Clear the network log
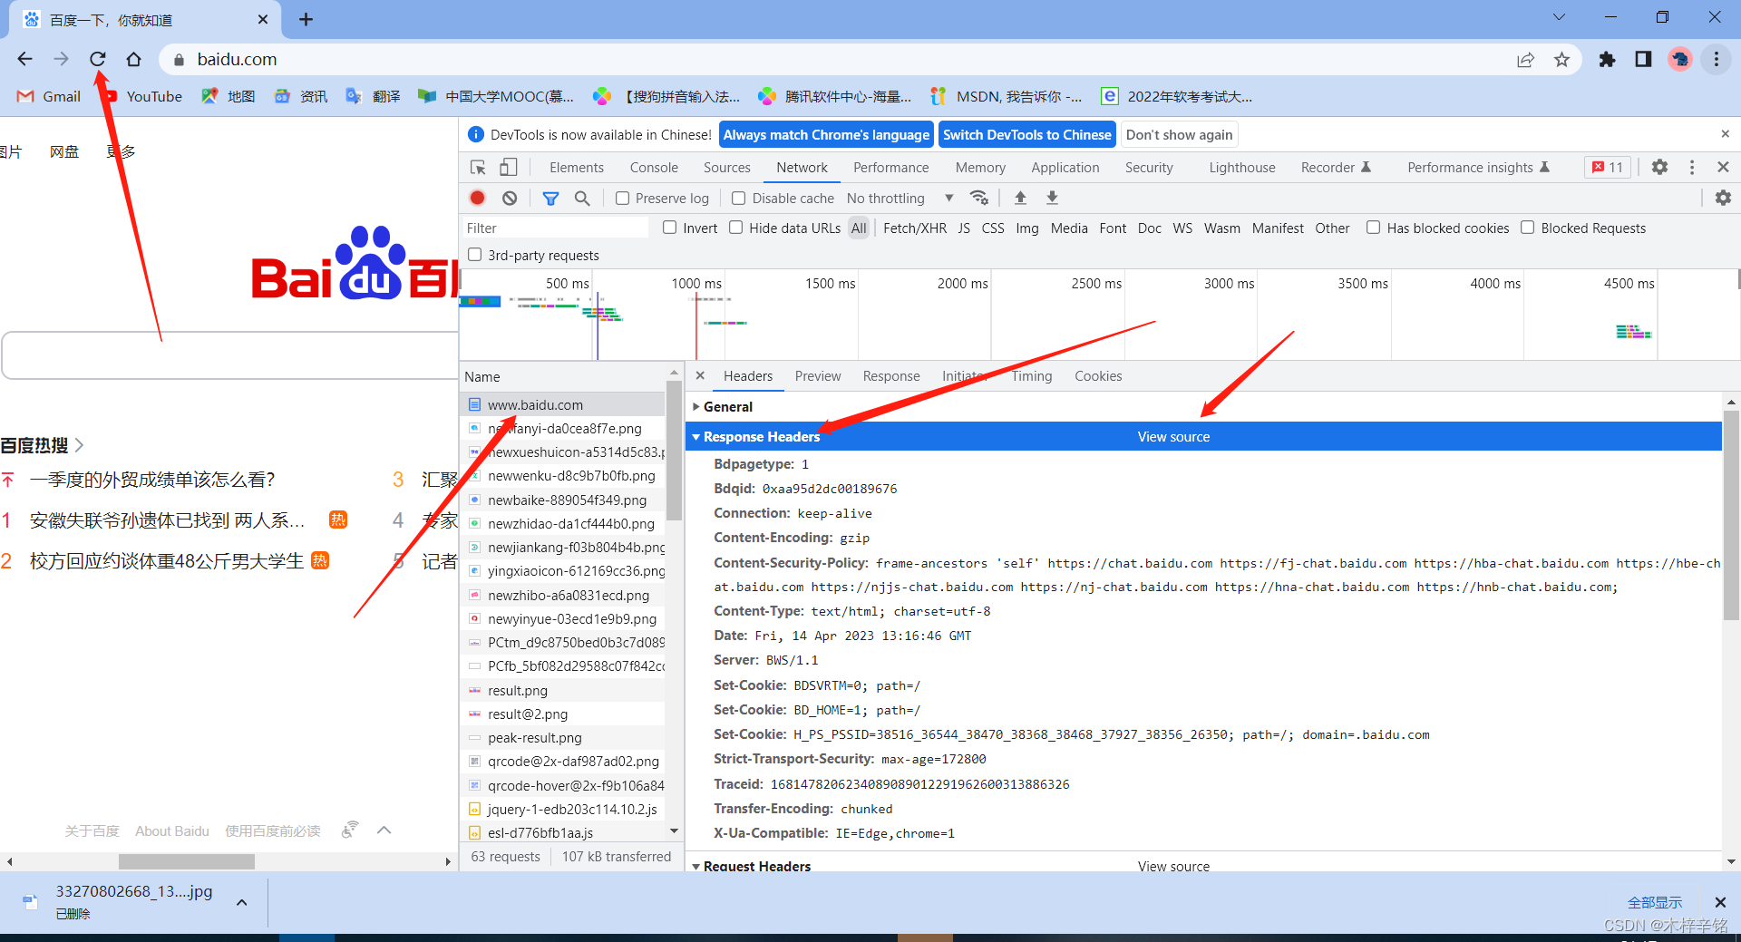1741x942 pixels. click(x=510, y=198)
